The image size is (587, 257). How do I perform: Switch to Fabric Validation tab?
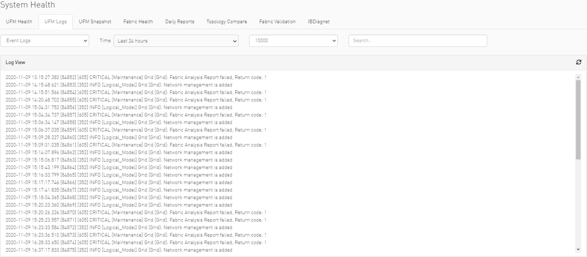click(x=277, y=22)
